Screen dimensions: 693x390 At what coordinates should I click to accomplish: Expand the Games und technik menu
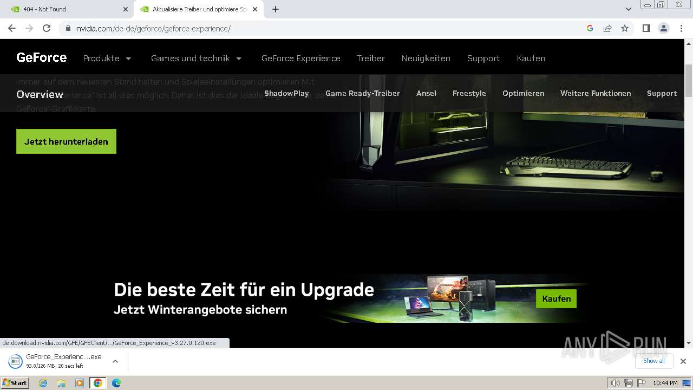pos(197,58)
